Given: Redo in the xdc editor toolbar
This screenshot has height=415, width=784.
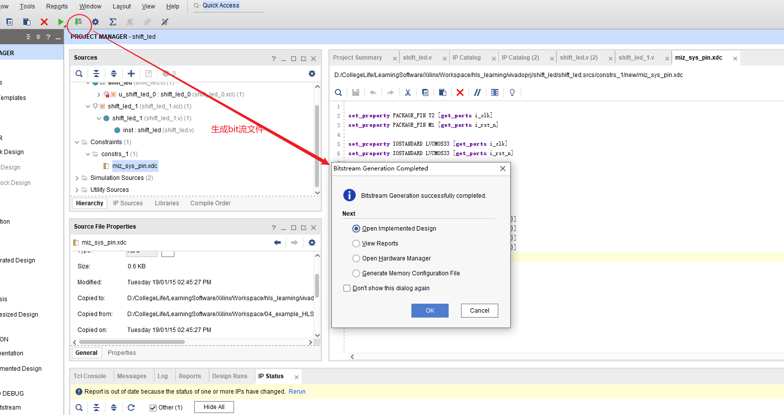Looking at the screenshot, I should (391, 92).
